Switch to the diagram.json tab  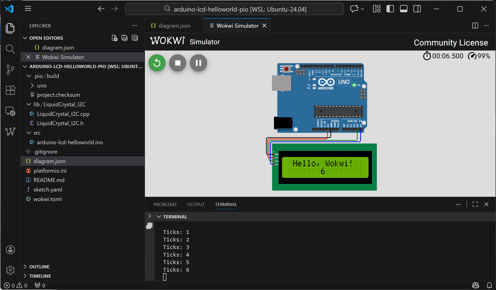[x=174, y=26]
